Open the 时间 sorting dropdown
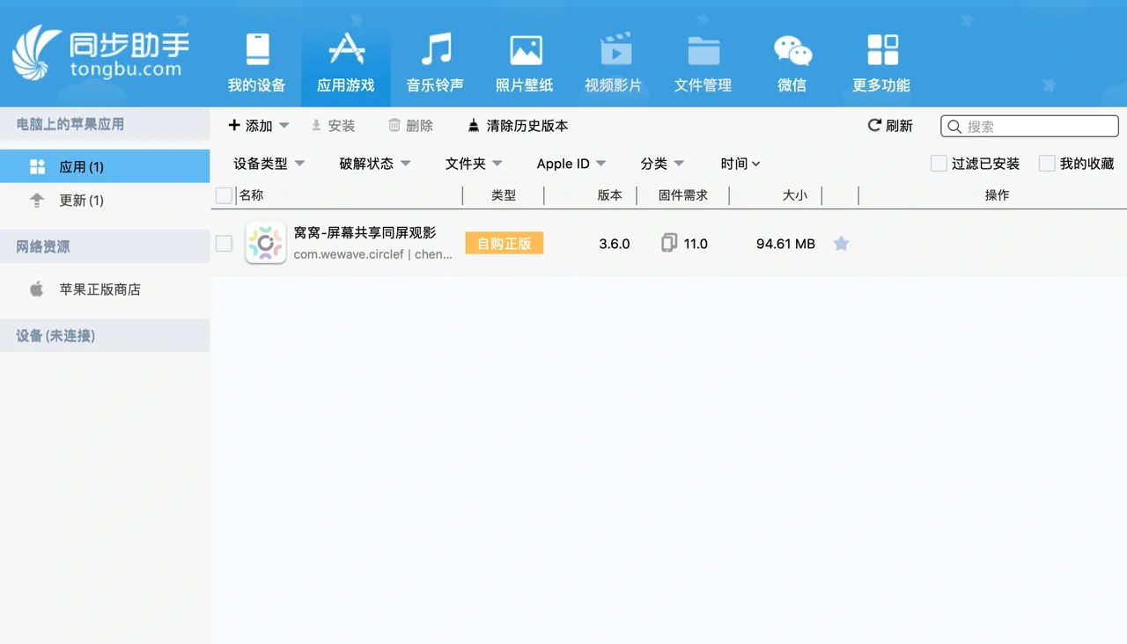This screenshot has height=644, width=1127. point(740,164)
